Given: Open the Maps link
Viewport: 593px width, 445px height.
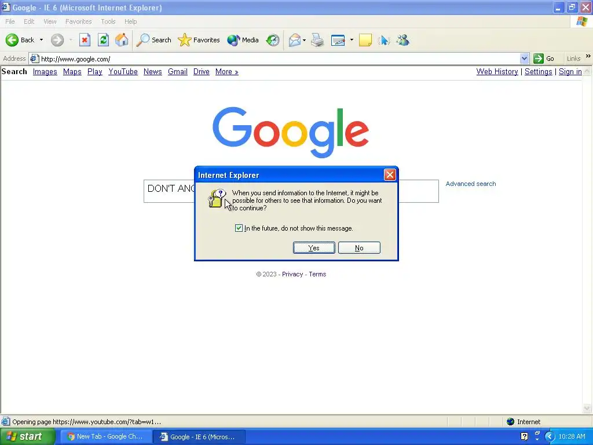Looking at the screenshot, I should tap(72, 71).
